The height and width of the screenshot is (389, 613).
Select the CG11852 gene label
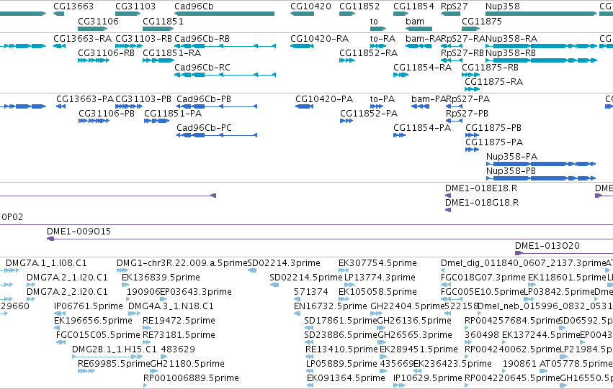click(359, 6)
